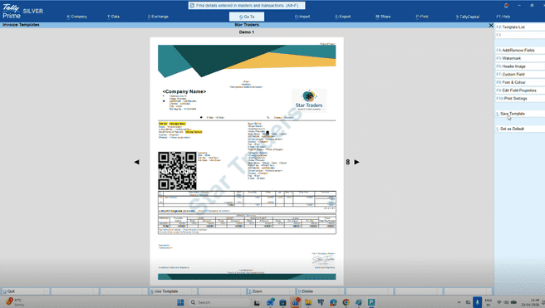Show hidden system tray icons
Viewport: 545px width, 308px height.
coord(459,302)
